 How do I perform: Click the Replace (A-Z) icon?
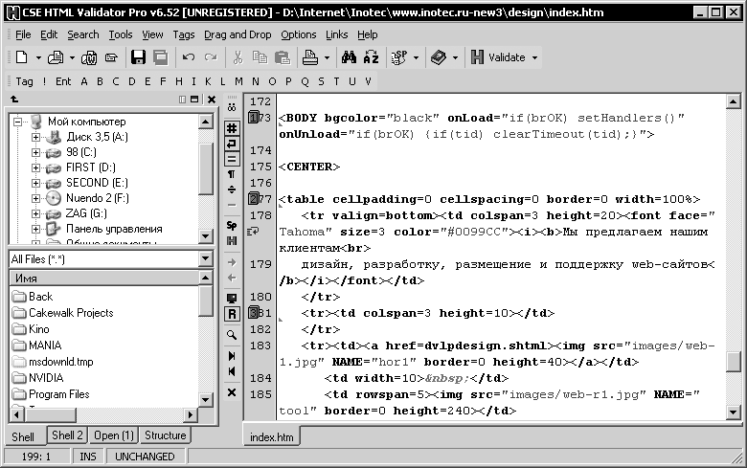click(372, 57)
